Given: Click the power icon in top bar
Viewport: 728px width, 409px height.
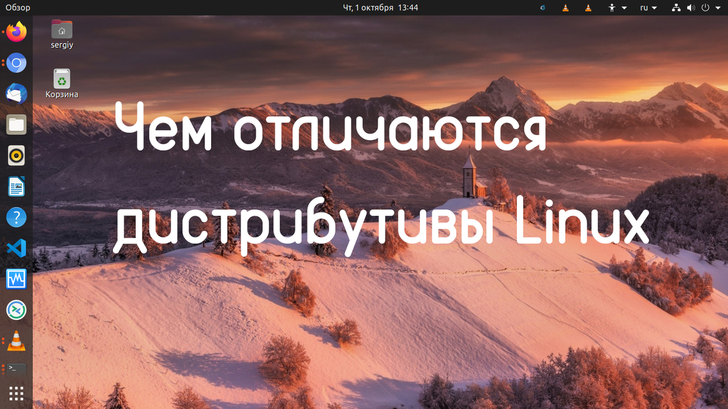Looking at the screenshot, I should point(706,8).
